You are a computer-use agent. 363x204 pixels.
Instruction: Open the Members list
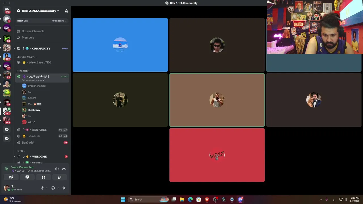click(42, 38)
